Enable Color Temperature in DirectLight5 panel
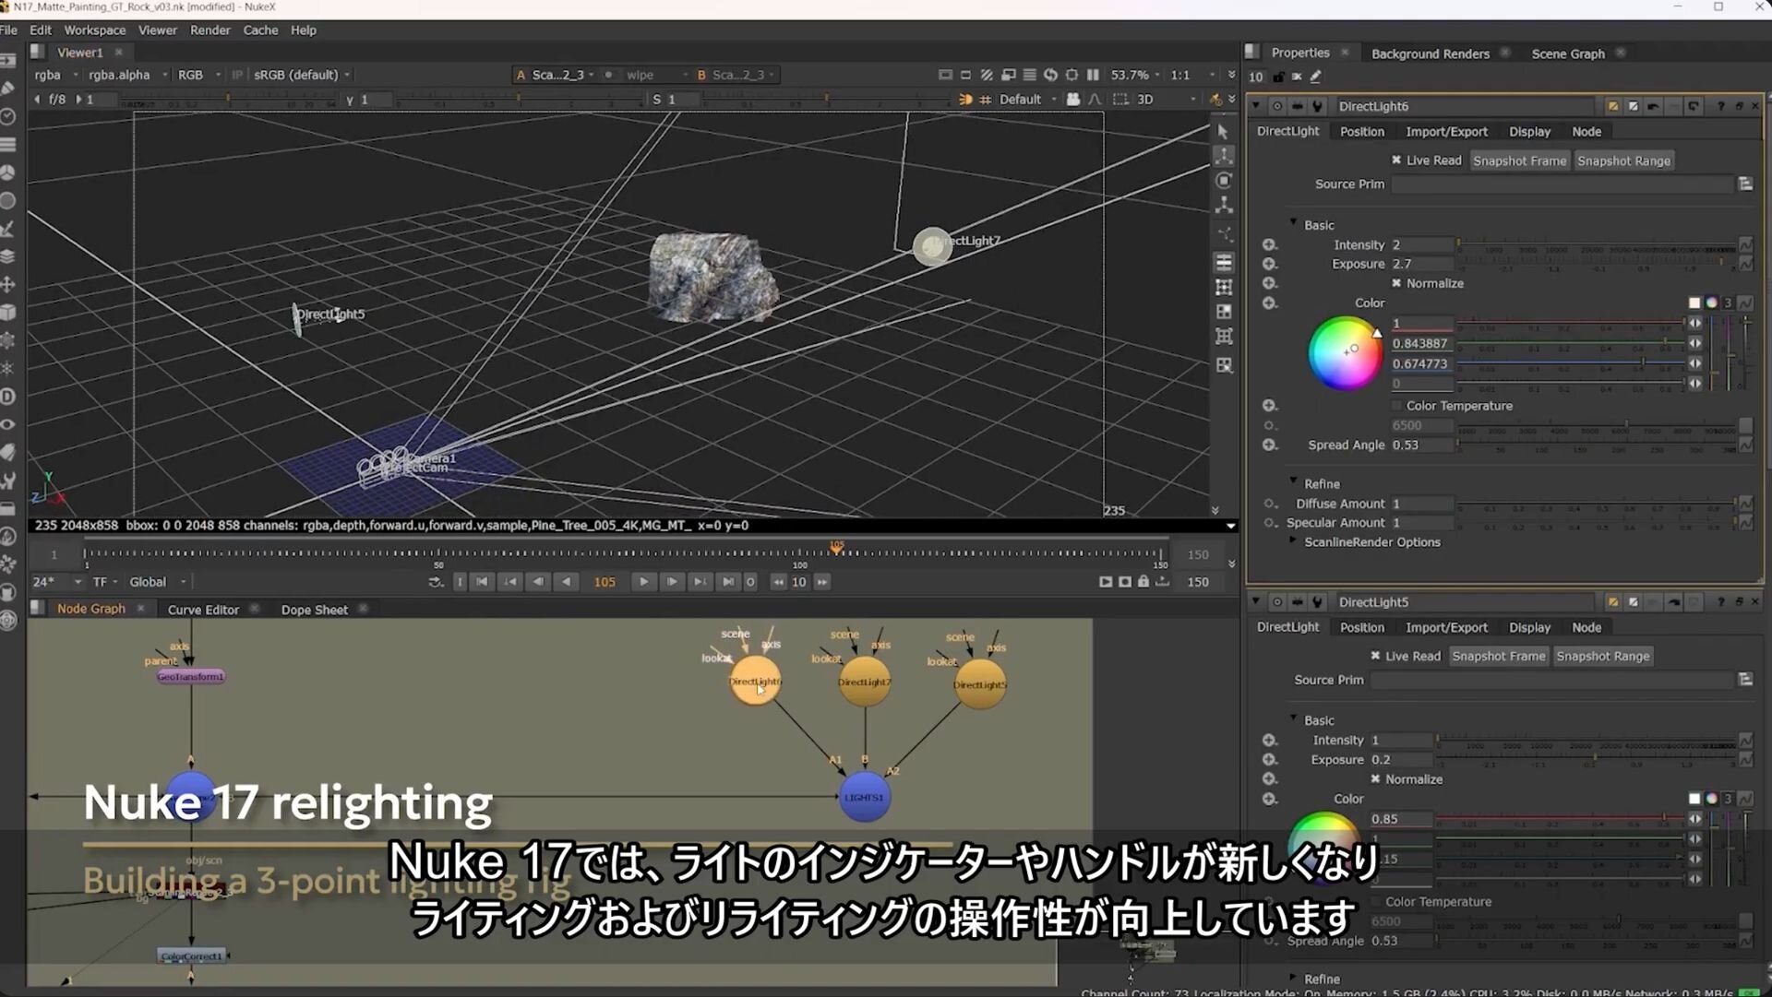Image resolution: width=1772 pixels, height=997 pixels. click(1375, 901)
